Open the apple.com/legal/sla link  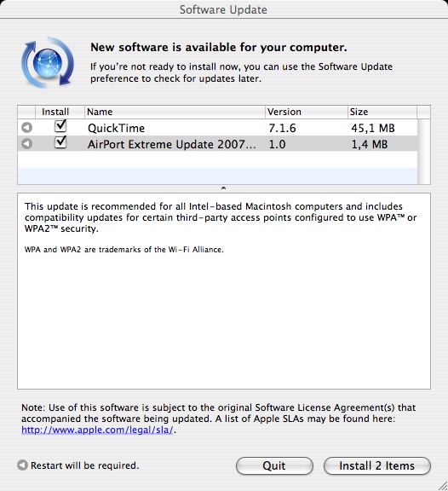[x=97, y=430]
